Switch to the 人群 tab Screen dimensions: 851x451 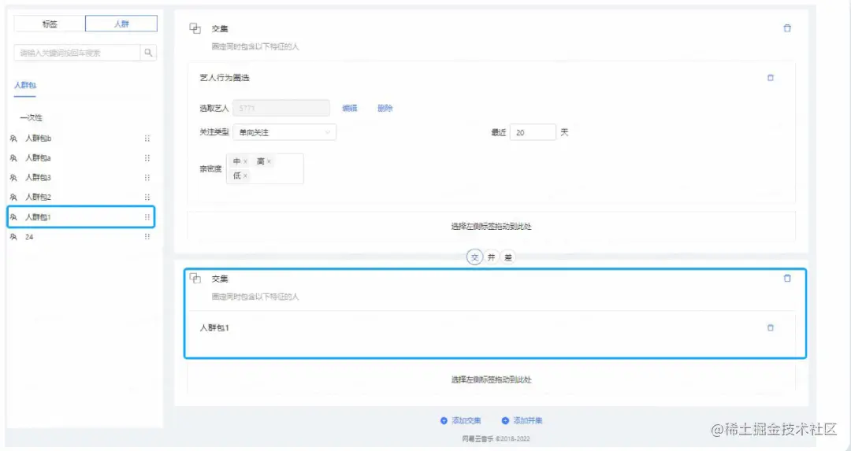(121, 24)
